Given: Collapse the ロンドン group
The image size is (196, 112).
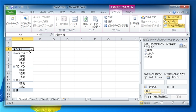Looking at the screenshot, I should coord(14,66).
